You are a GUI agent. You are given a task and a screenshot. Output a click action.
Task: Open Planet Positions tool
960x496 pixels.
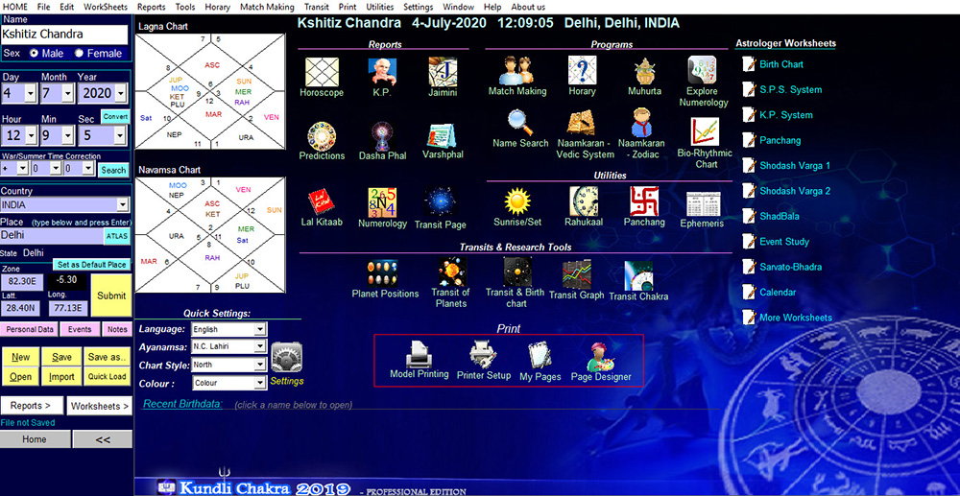383,273
